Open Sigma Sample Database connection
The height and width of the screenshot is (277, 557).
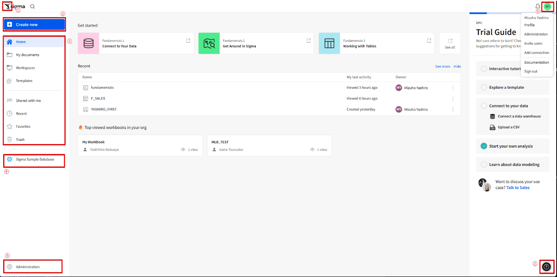pyautogui.click(x=34, y=159)
